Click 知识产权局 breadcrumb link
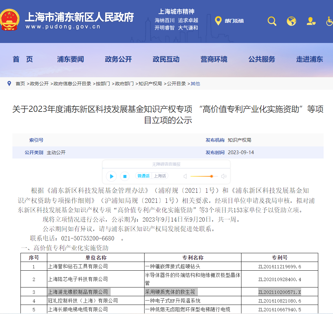The image size is (333, 314). coord(150,84)
